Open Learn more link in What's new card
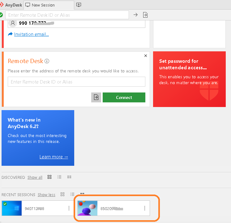This screenshot has height=223, width=231. click(x=54, y=157)
